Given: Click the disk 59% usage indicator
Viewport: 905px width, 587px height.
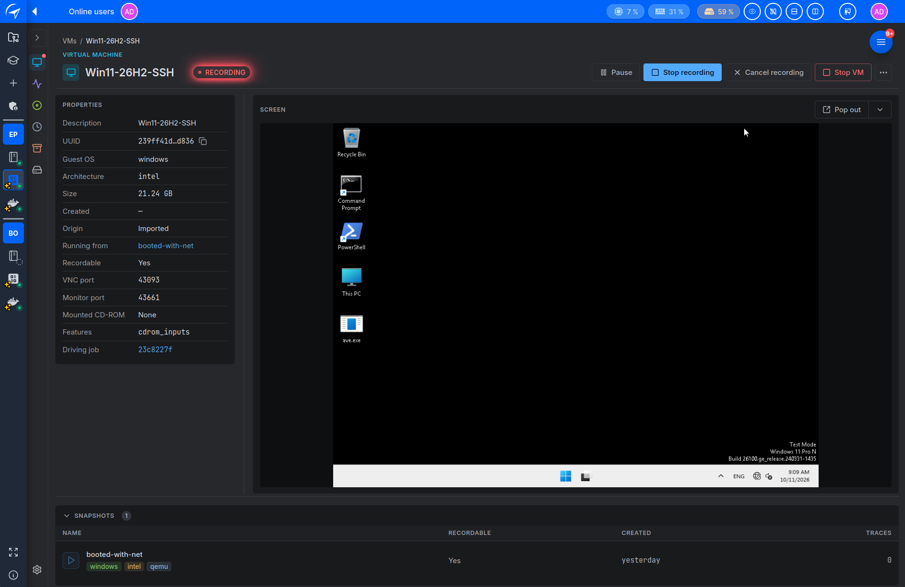Looking at the screenshot, I should [x=718, y=11].
